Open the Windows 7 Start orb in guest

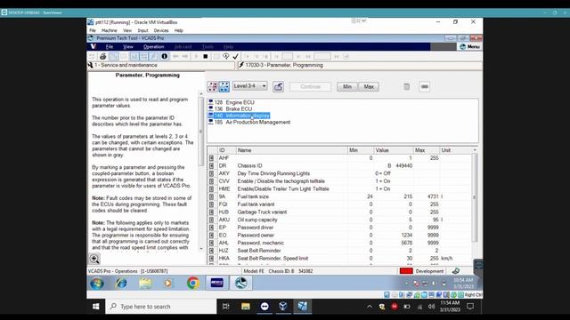click(x=97, y=284)
